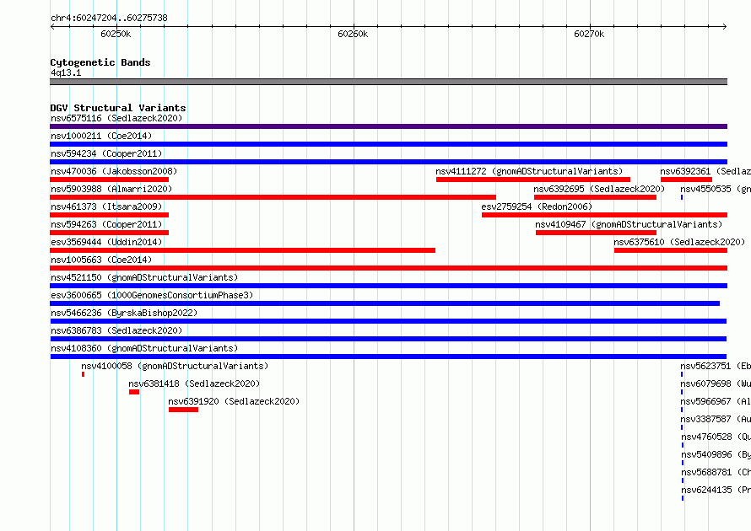Click esv3600665 (1000GenomesConsortiumPhase3) label

(x=152, y=295)
